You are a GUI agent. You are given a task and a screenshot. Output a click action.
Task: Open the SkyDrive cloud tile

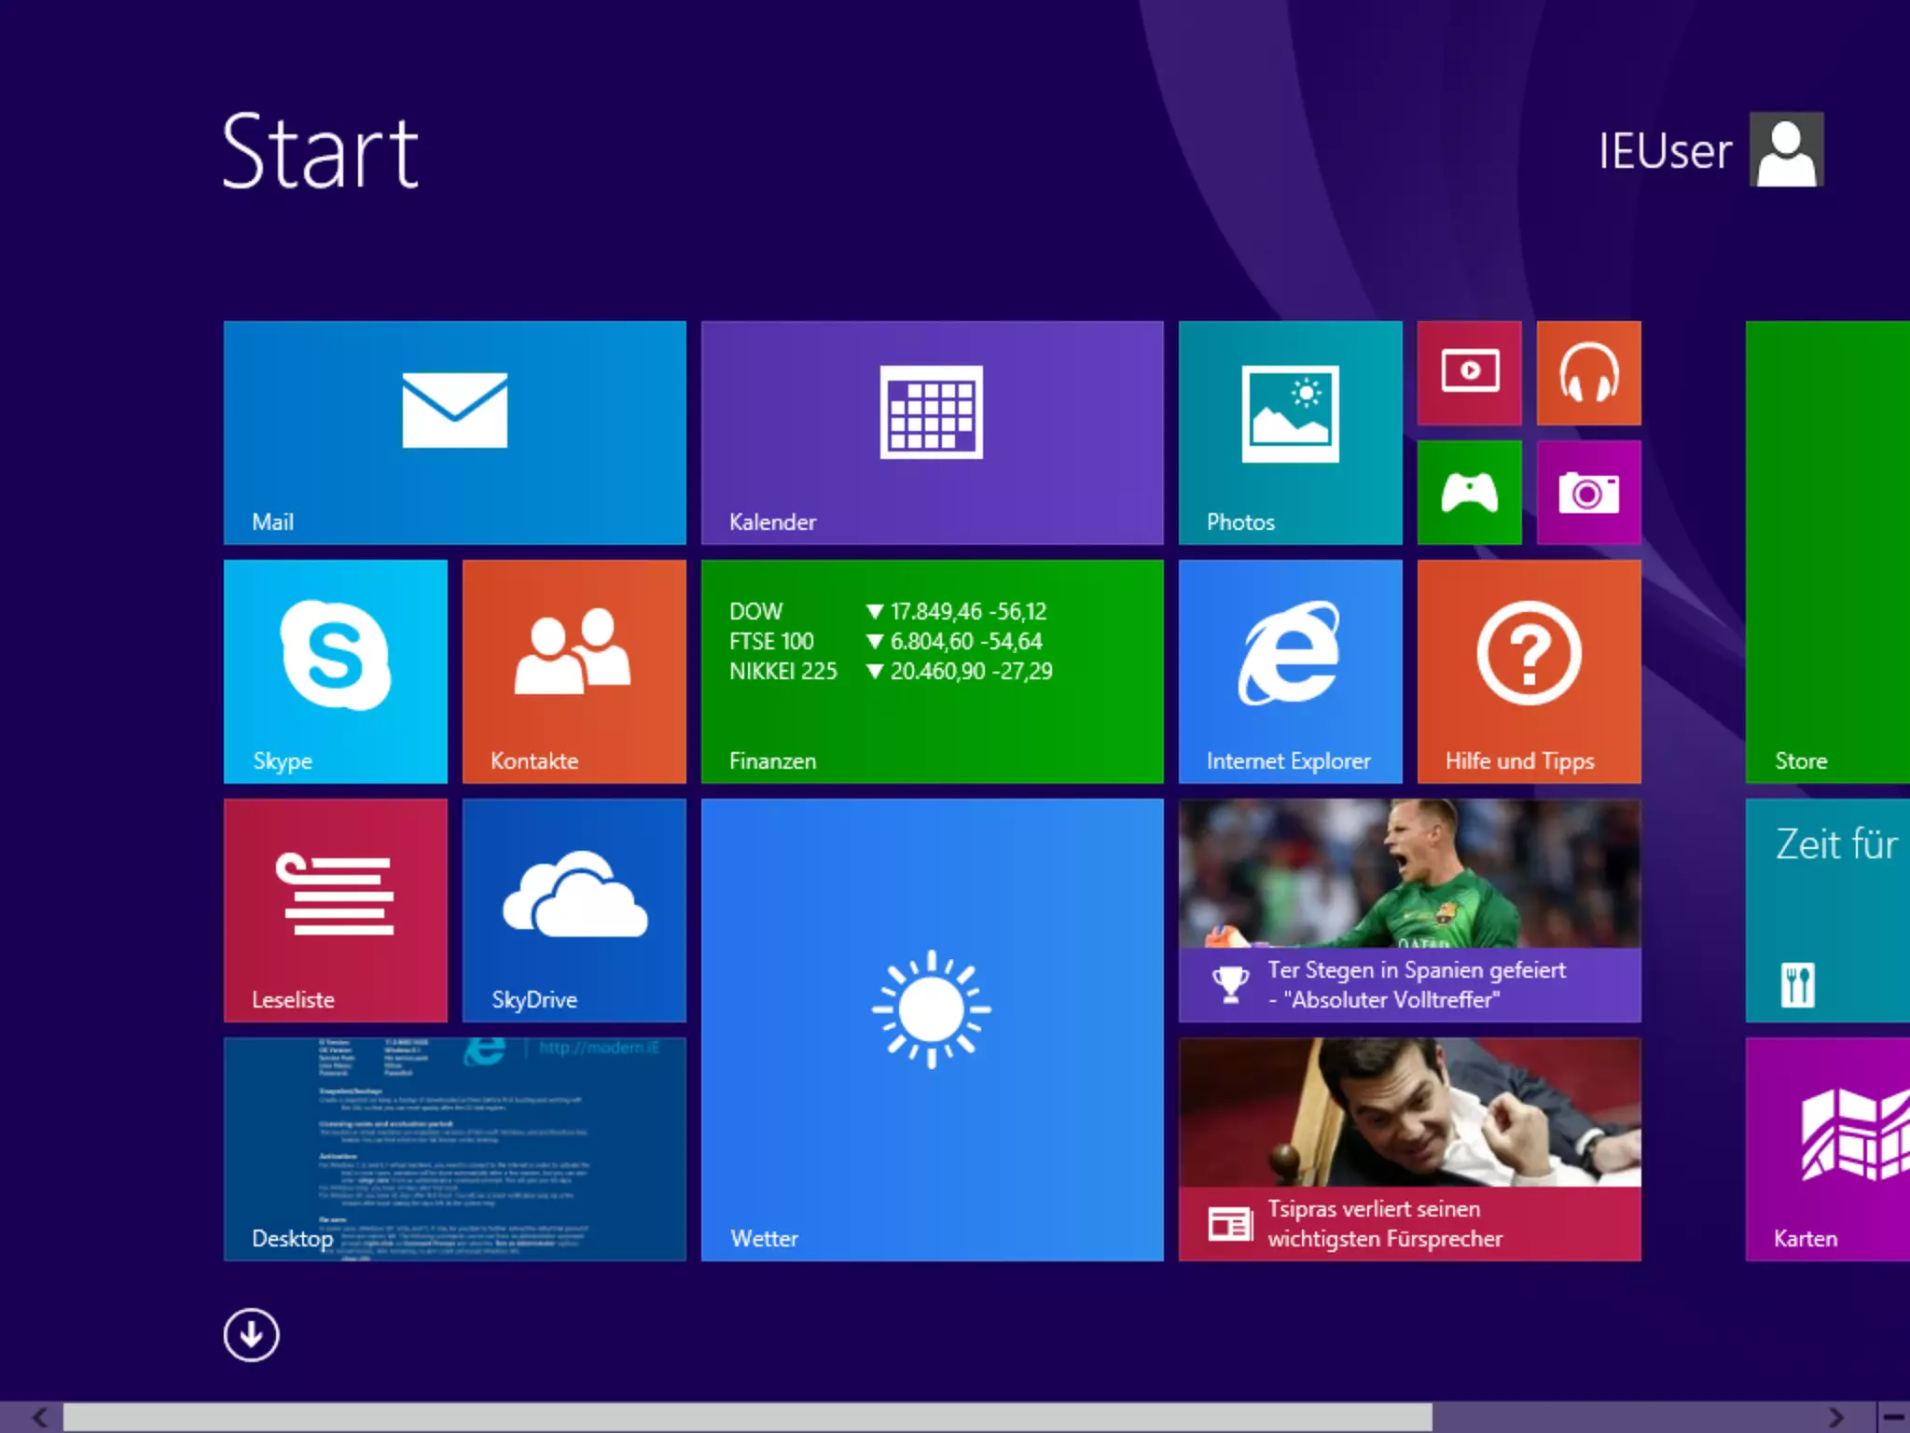pos(574,910)
